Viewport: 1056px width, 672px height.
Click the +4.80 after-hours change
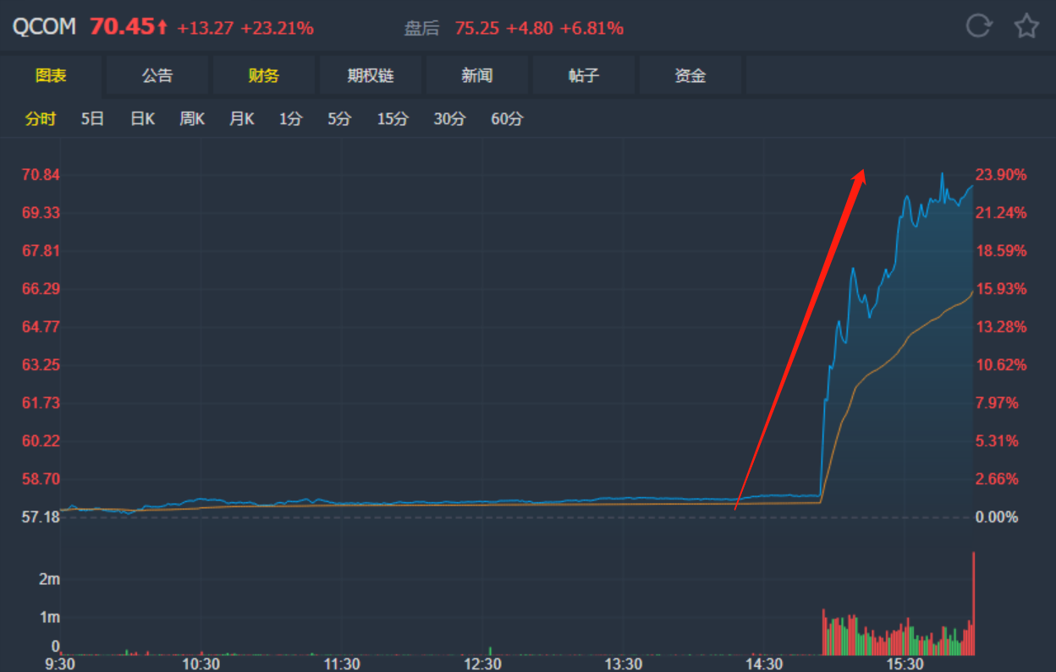[x=530, y=29]
